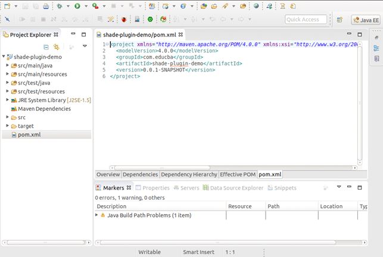Click the green circular check icon

[x=150, y=19]
